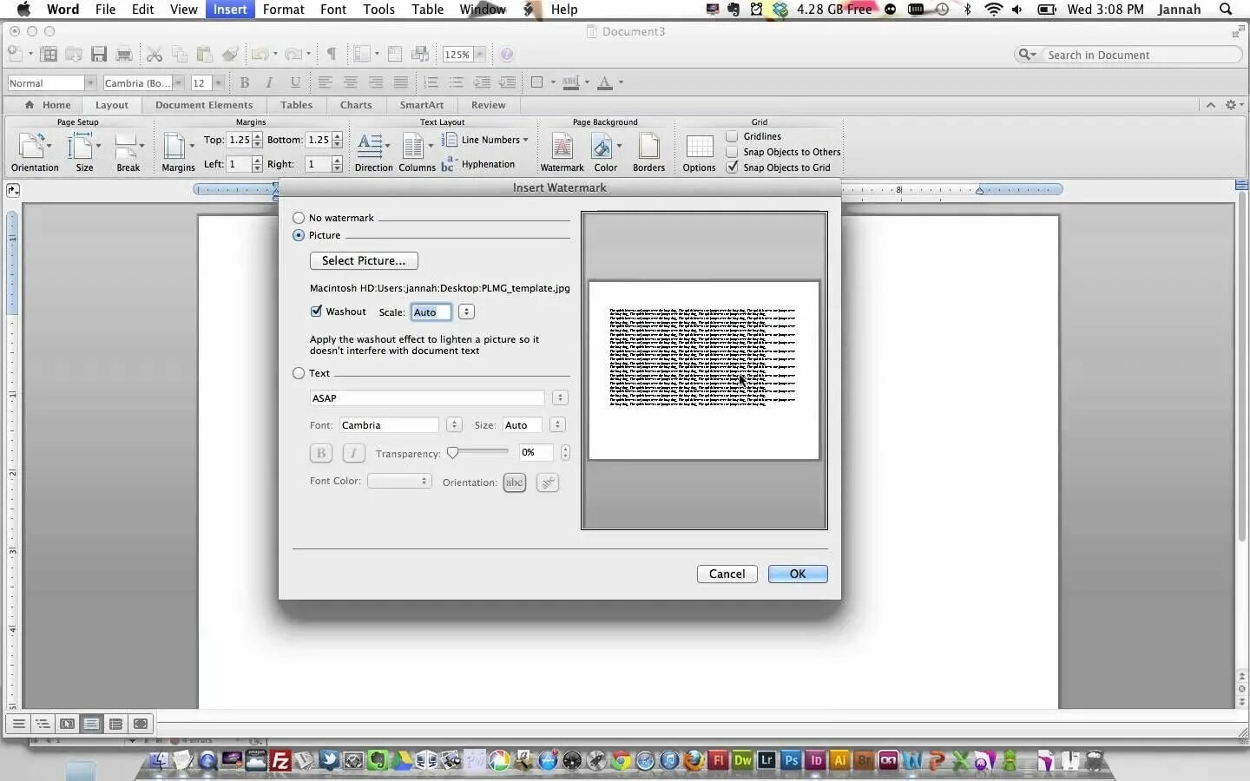Screen dimensions: 1250x781
Task: Adjust the Transparency slider handle
Action: (452, 452)
